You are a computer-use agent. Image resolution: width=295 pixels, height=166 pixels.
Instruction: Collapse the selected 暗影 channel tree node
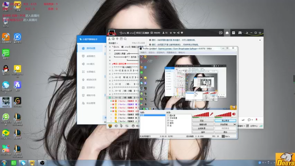(x=110, y=98)
